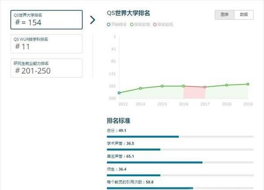The width and height of the screenshot is (264, 190).
Task: Select the QS世界大学排名 #=154 card
Action: tap(47, 20)
